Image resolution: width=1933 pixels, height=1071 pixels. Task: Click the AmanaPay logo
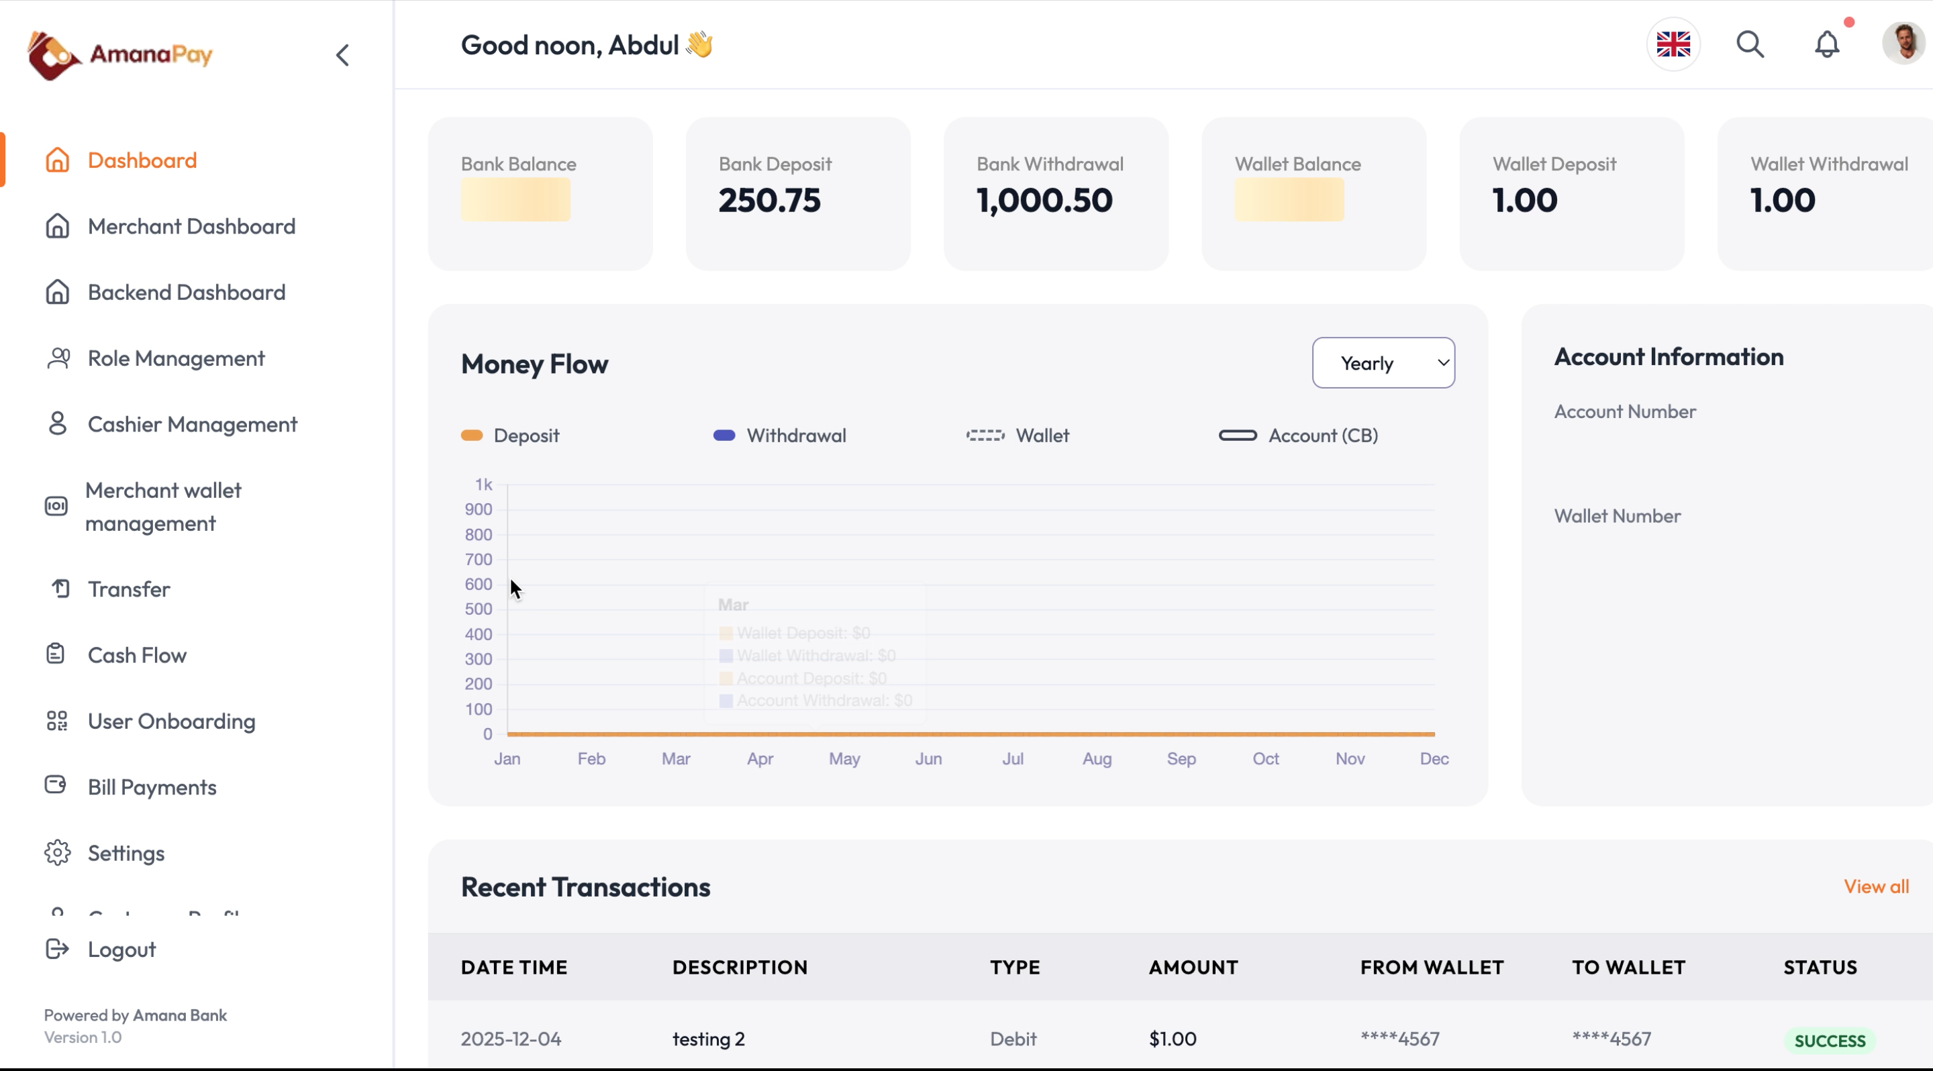tap(120, 55)
